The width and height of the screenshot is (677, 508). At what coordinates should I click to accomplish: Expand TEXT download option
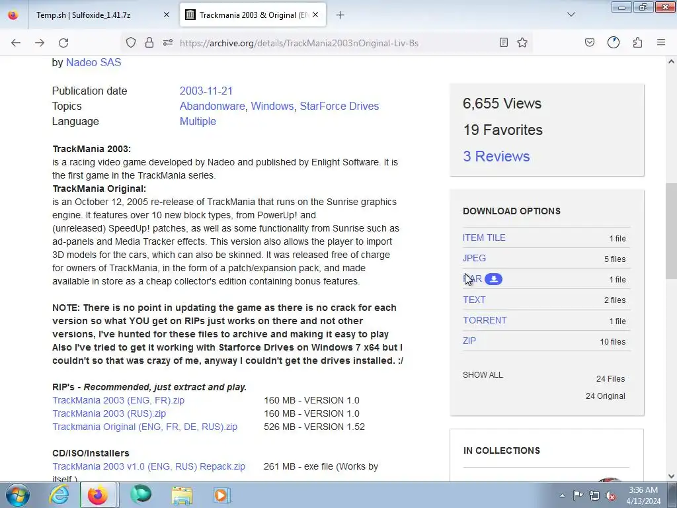pos(474,300)
